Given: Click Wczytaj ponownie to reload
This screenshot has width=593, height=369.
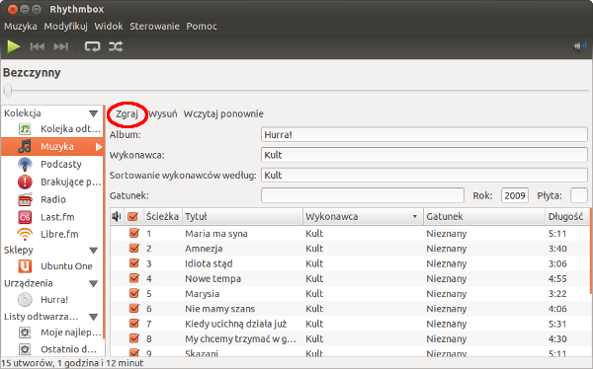Looking at the screenshot, I should [x=223, y=114].
